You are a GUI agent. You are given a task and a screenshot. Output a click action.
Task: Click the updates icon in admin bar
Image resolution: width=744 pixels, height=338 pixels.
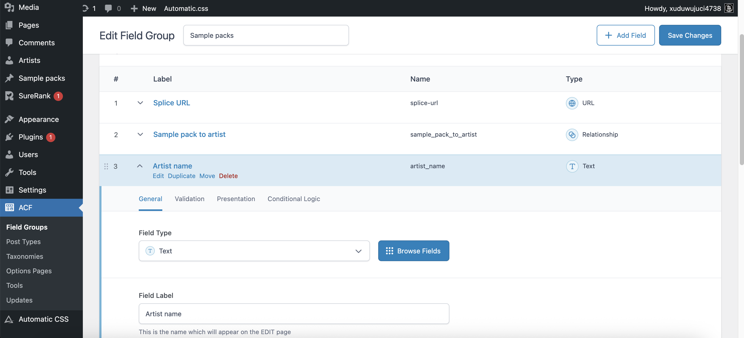click(x=85, y=8)
